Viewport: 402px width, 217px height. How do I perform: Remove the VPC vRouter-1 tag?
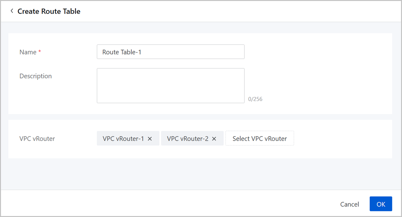coord(150,139)
